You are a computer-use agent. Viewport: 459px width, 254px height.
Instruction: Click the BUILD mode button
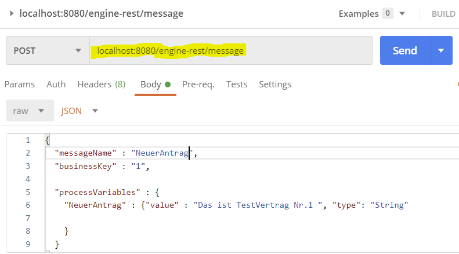pyautogui.click(x=443, y=14)
